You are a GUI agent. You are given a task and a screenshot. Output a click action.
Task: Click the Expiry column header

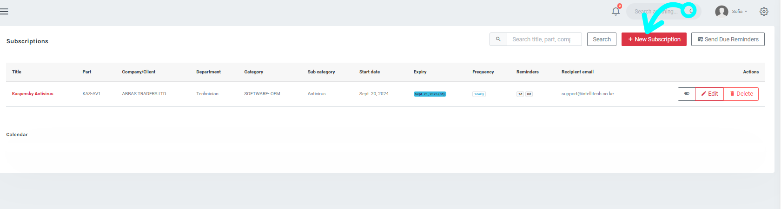coord(420,72)
